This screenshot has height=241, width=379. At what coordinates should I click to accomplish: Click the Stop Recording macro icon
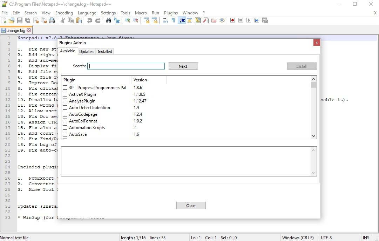tap(241, 20)
